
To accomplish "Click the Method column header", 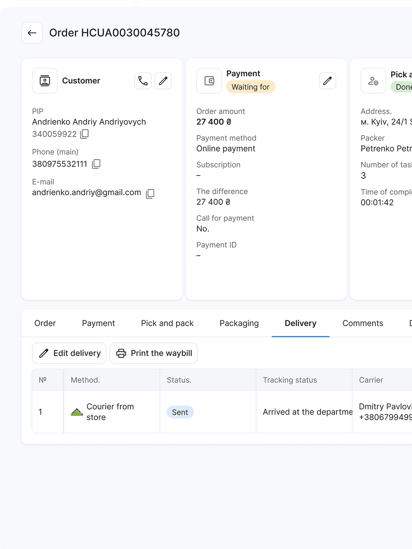I will coord(111,380).
